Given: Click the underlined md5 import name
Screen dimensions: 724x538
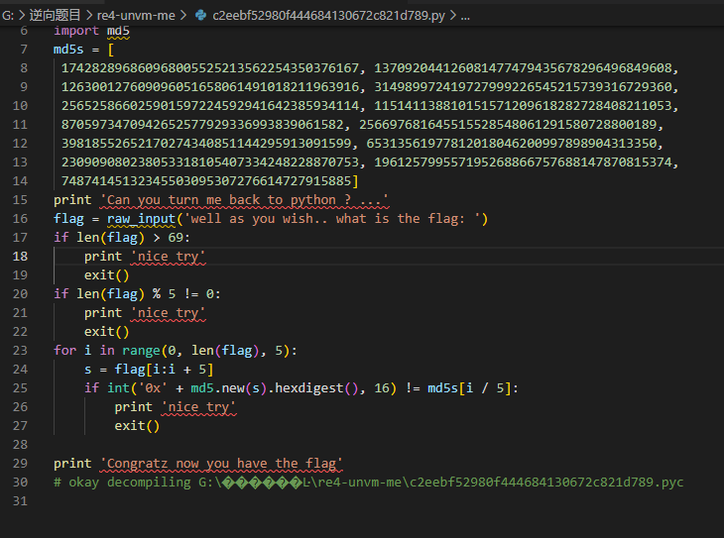Looking at the screenshot, I should tap(118, 31).
